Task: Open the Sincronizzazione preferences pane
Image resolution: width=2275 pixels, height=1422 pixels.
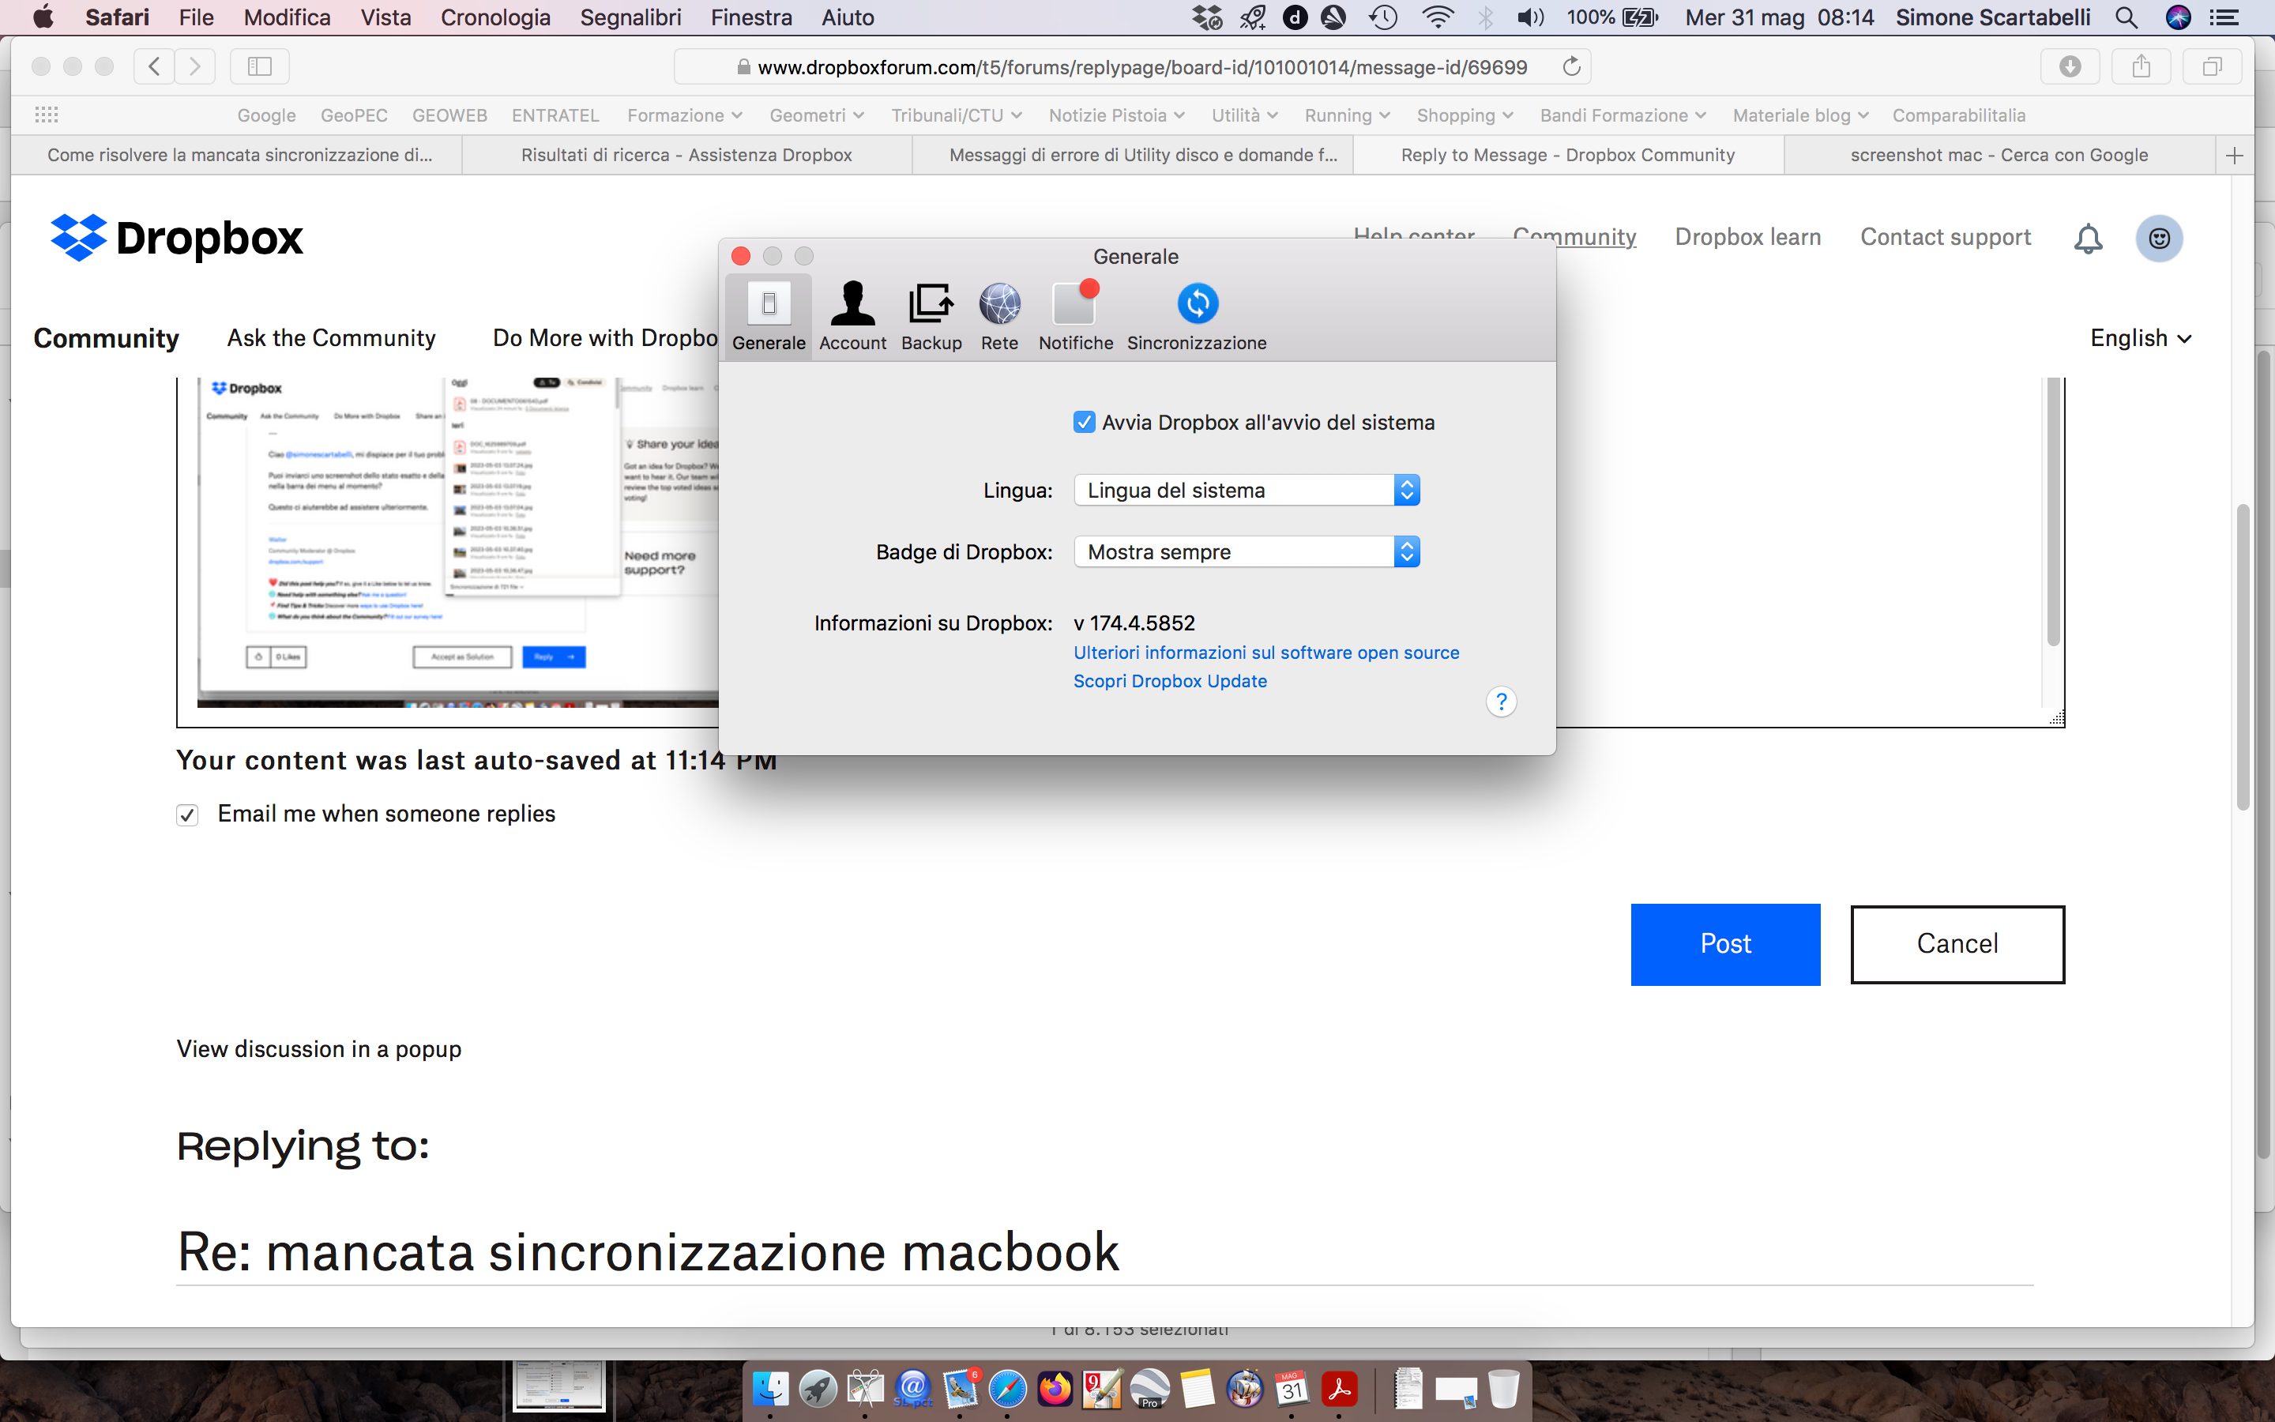Action: (1197, 317)
